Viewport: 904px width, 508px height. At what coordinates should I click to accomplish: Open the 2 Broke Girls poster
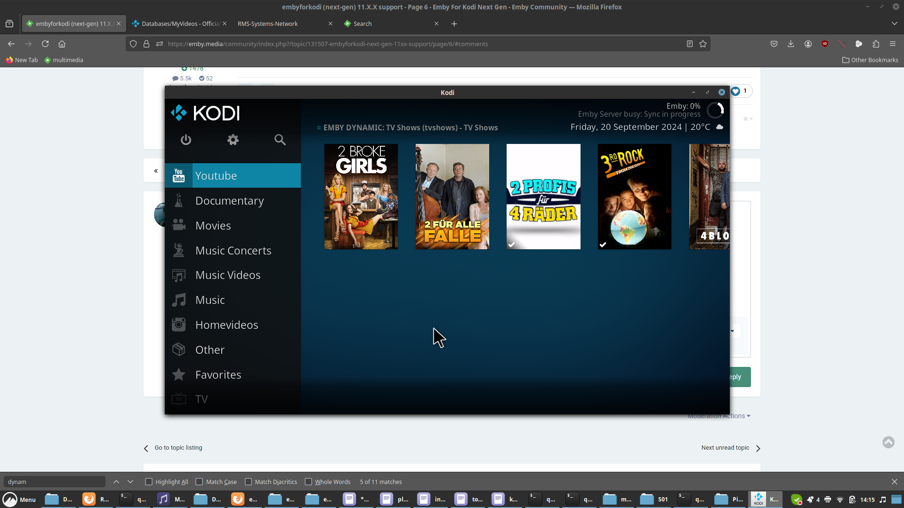point(361,197)
